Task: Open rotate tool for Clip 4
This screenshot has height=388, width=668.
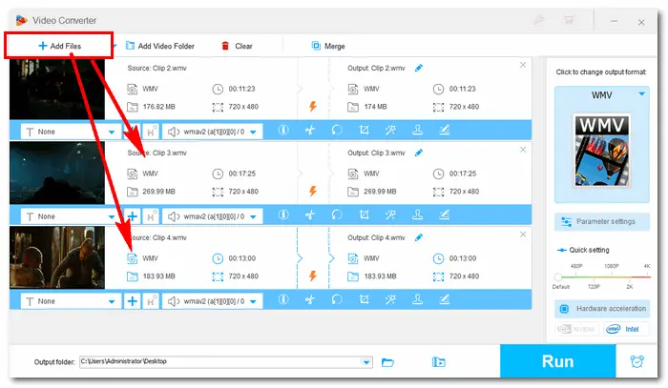Action: (x=337, y=299)
